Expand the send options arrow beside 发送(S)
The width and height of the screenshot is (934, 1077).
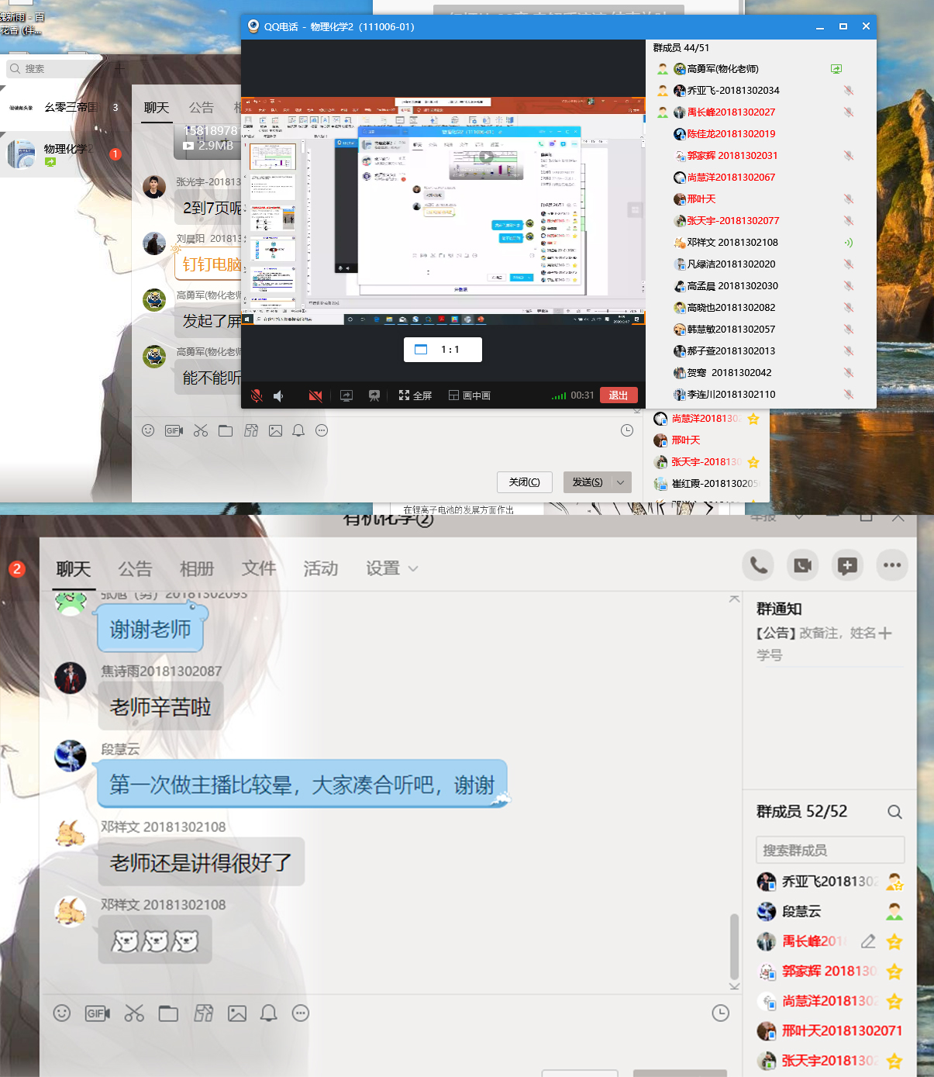click(621, 482)
